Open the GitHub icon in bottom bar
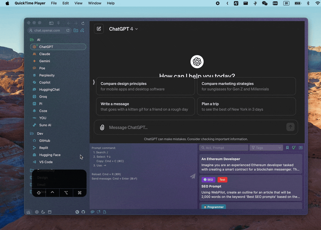This screenshot has width=321, height=230. (83, 212)
